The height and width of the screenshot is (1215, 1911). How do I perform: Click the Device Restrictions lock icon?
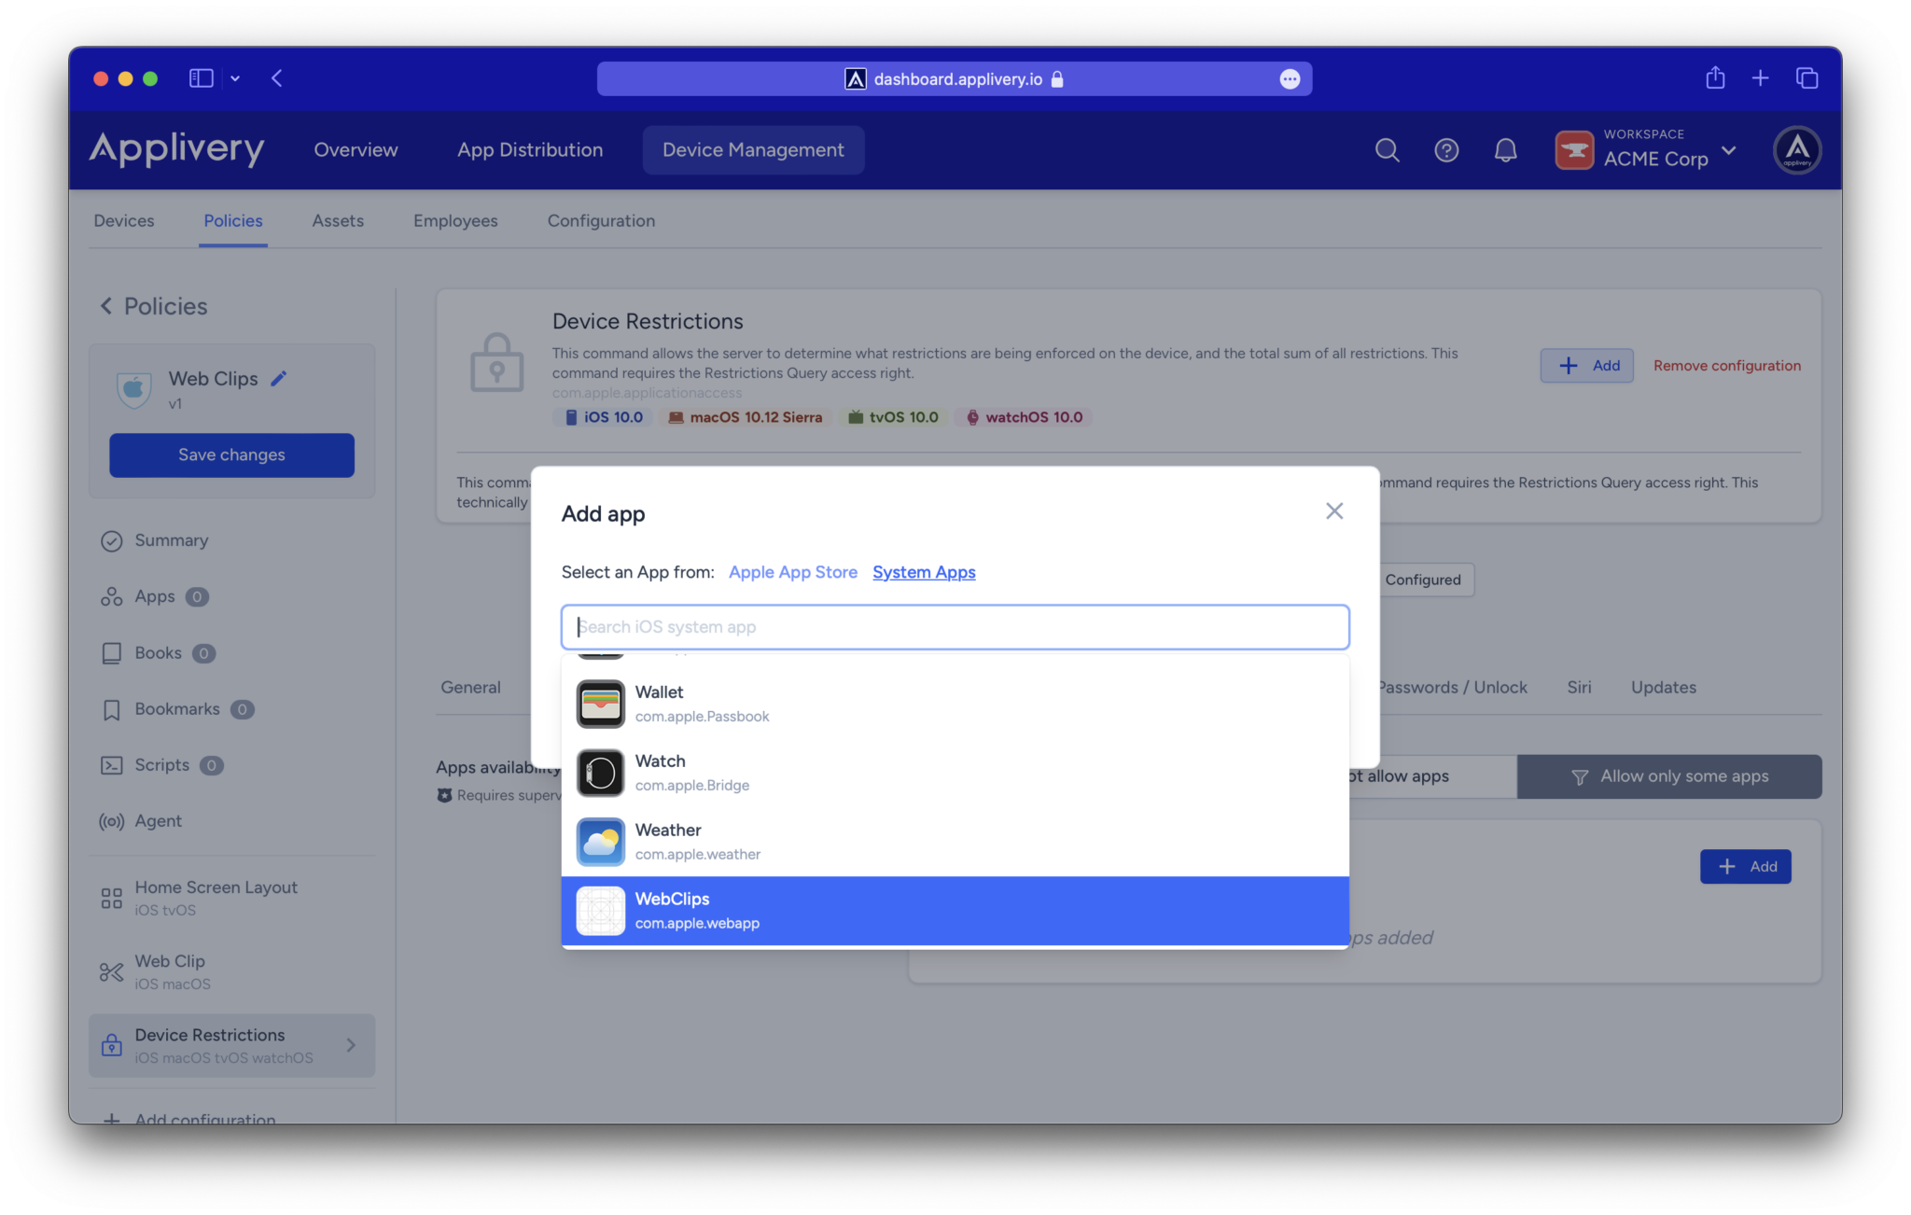pyautogui.click(x=496, y=362)
